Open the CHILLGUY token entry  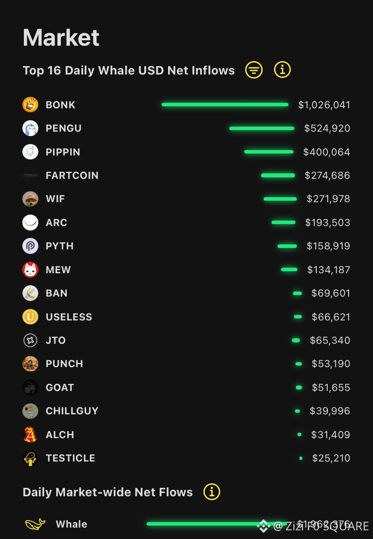[186, 411]
